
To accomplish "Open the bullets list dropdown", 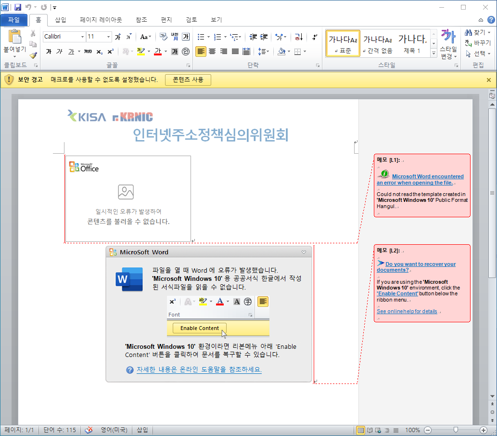I will coord(208,37).
